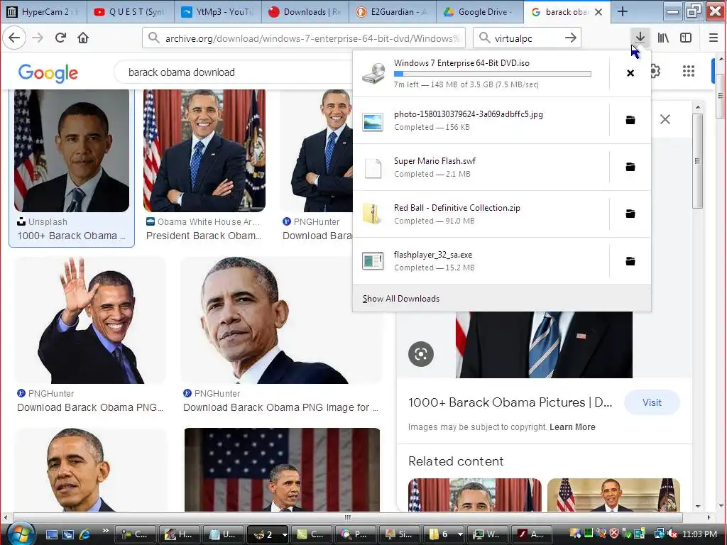Click the archive.org URL address bar

[x=304, y=38]
